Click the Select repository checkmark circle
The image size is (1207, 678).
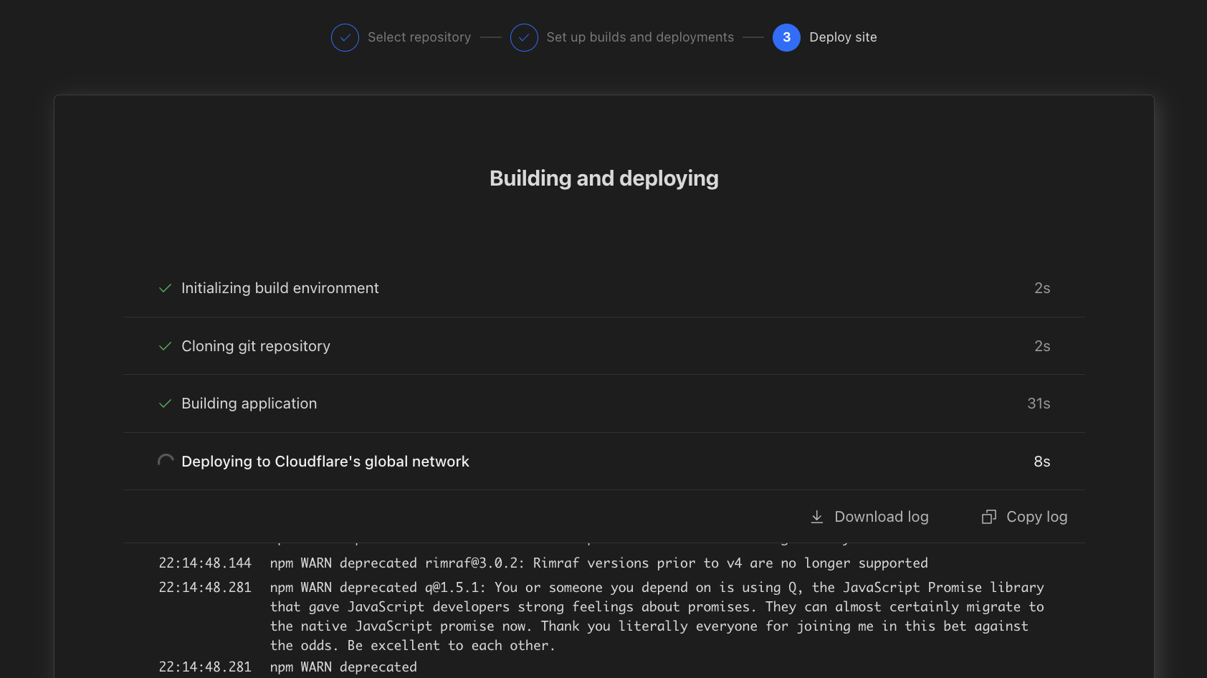(x=345, y=38)
